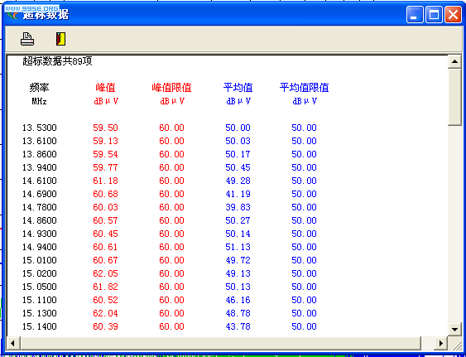This screenshot has width=466, height=357.
Task: Click the printer icon to print data
Action: [x=27, y=39]
